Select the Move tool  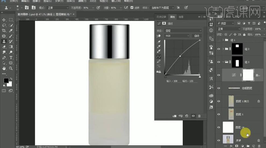point(4,20)
